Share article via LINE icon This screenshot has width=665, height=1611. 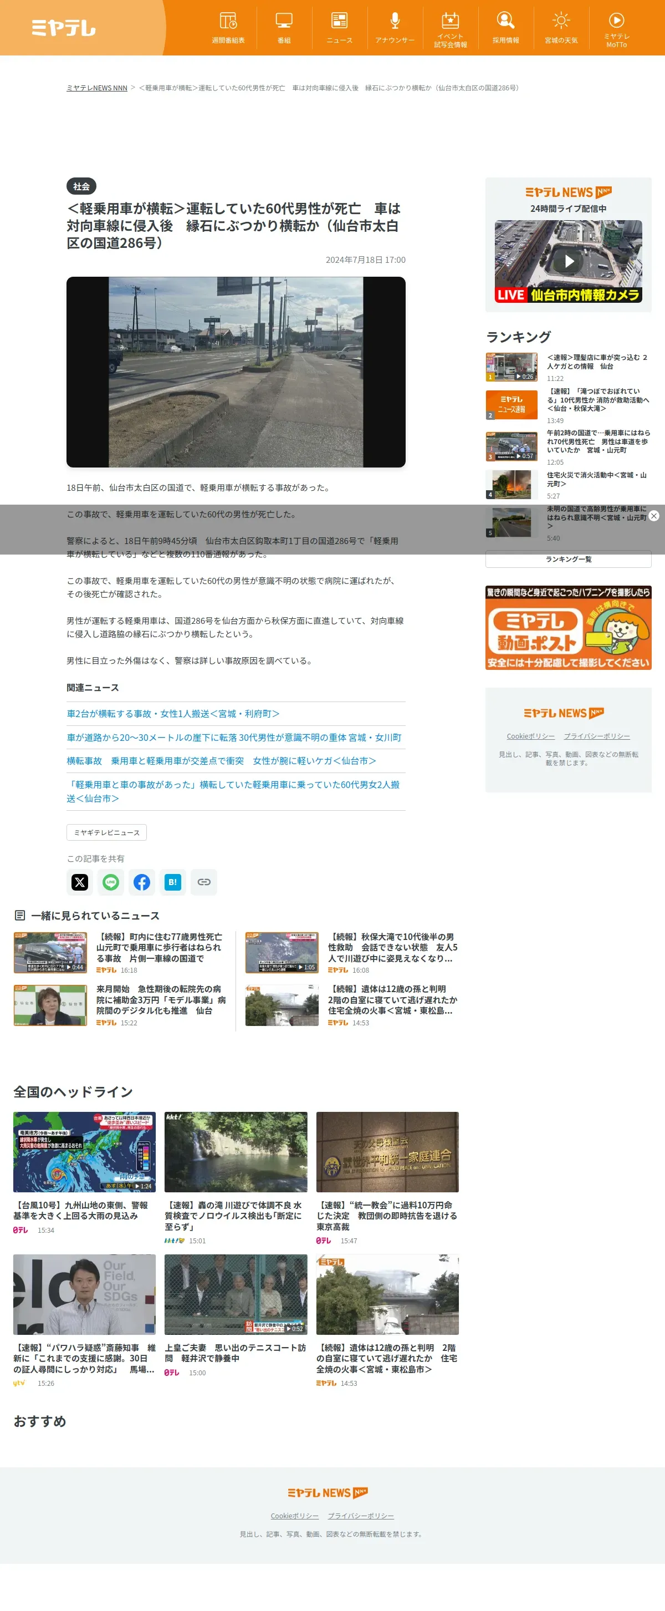point(111,882)
